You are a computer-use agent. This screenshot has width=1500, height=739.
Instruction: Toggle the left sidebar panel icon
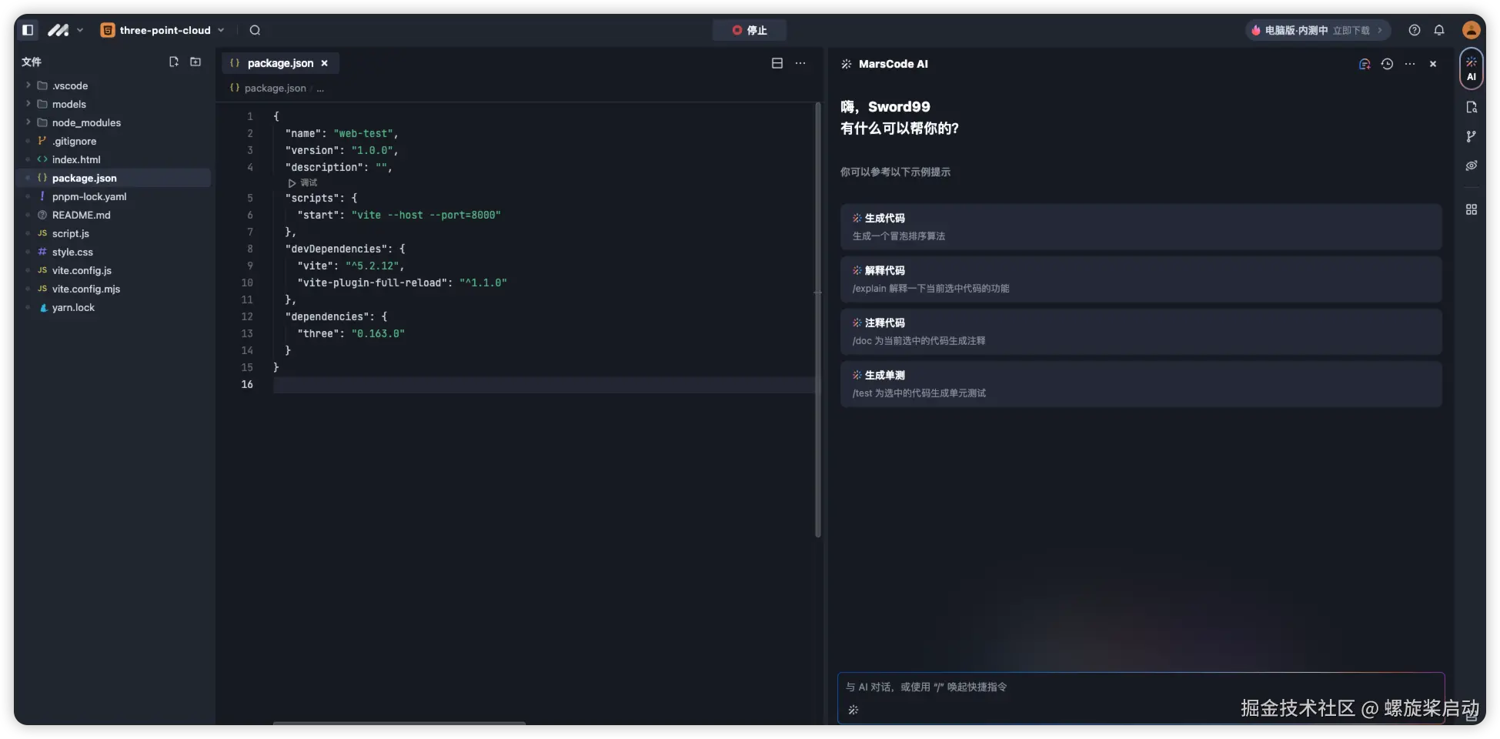tap(28, 30)
